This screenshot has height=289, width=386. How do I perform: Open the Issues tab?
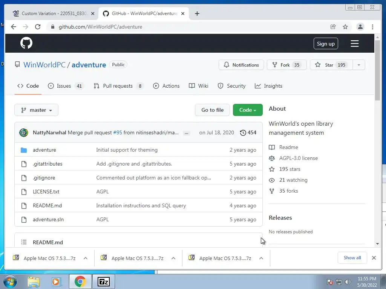click(x=66, y=86)
